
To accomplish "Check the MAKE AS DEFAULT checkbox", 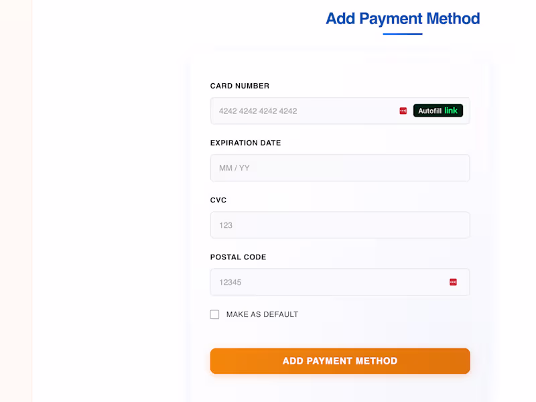I will pyautogui.click(x=214, y=314).
